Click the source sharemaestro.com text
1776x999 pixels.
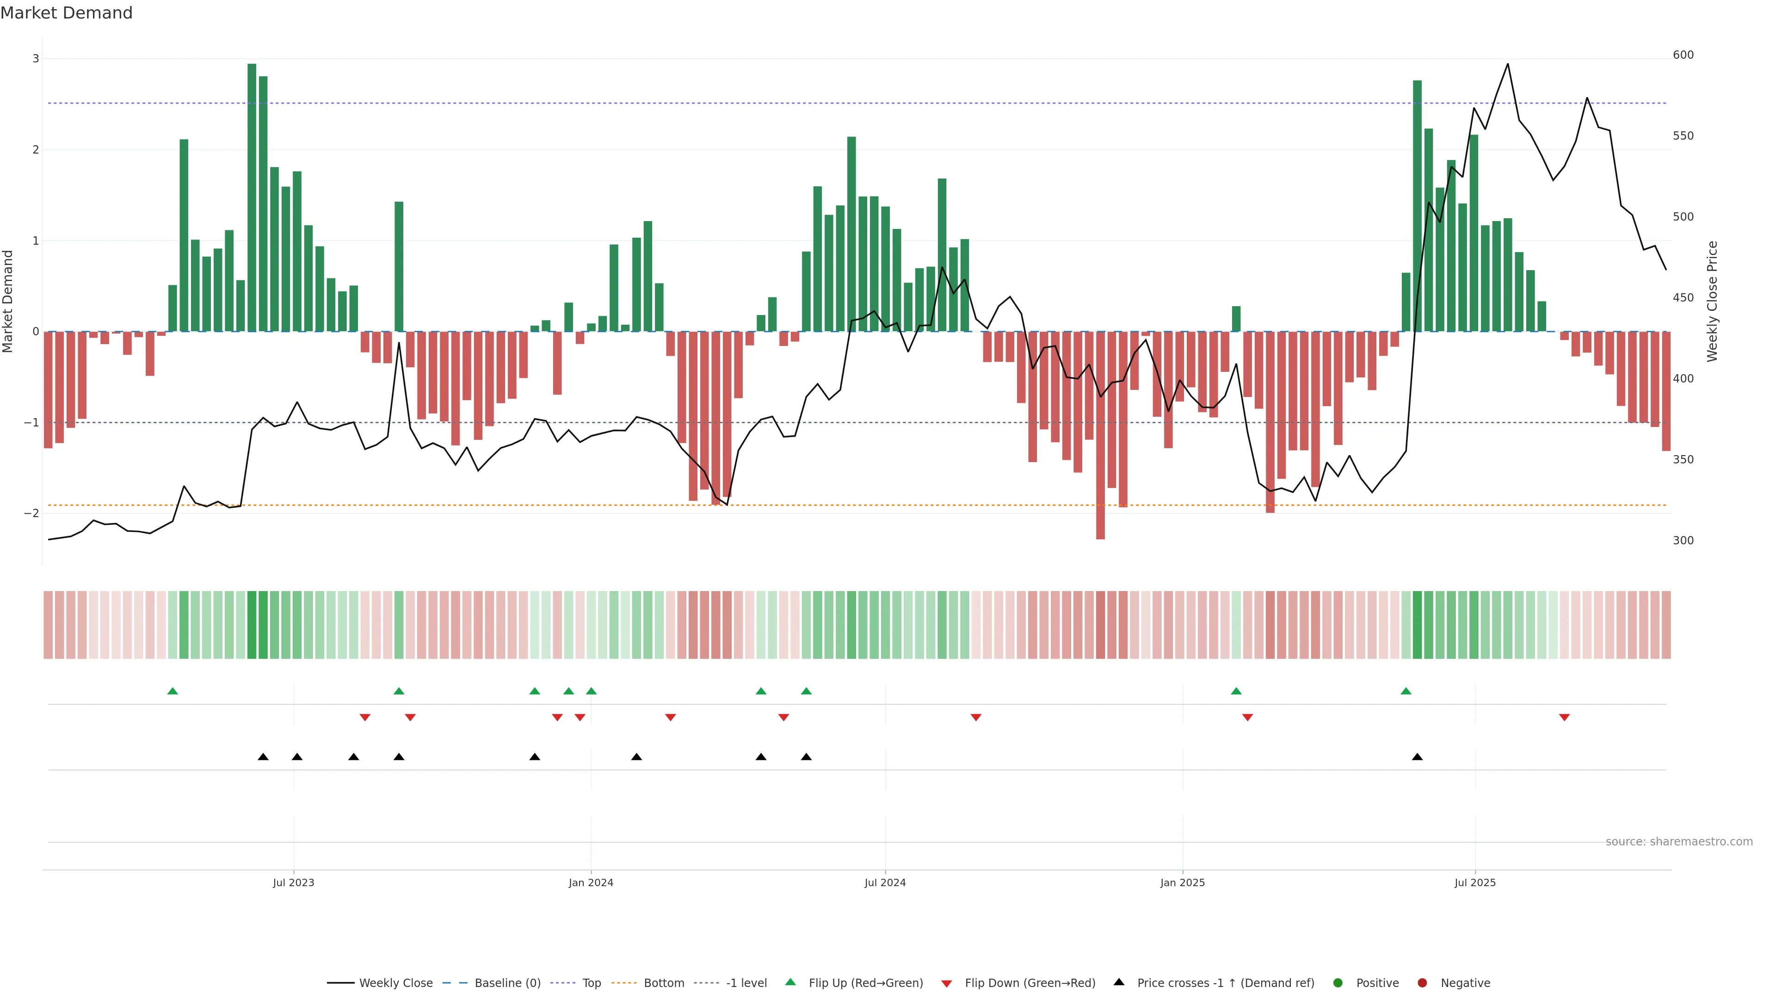point(1679,842)
